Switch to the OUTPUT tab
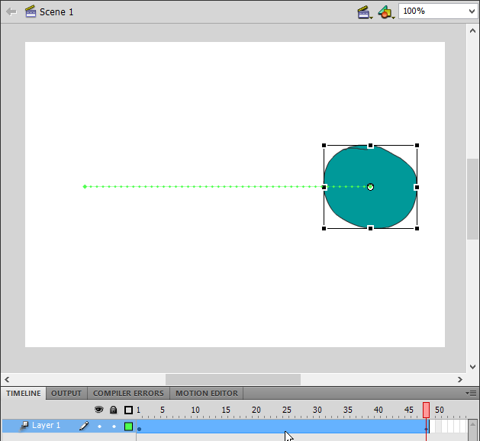The width and height of the screenshot is (480, 441). point(66,393)
